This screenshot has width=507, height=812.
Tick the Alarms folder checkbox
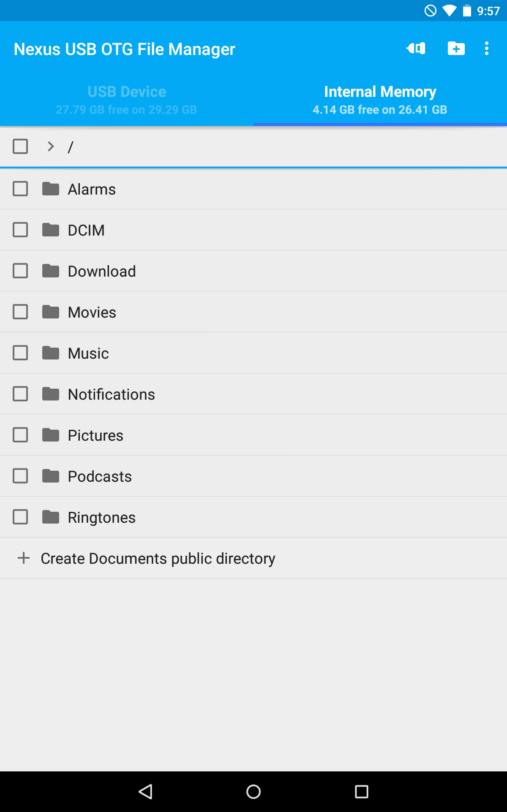(20, 189)
